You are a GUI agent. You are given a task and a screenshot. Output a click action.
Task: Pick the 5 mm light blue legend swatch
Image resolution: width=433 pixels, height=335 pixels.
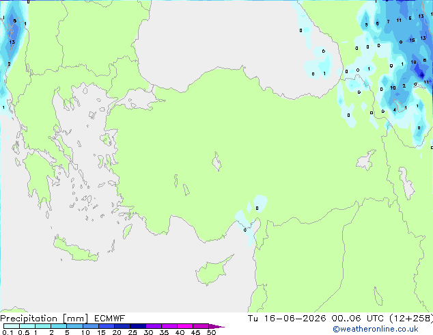74,326
